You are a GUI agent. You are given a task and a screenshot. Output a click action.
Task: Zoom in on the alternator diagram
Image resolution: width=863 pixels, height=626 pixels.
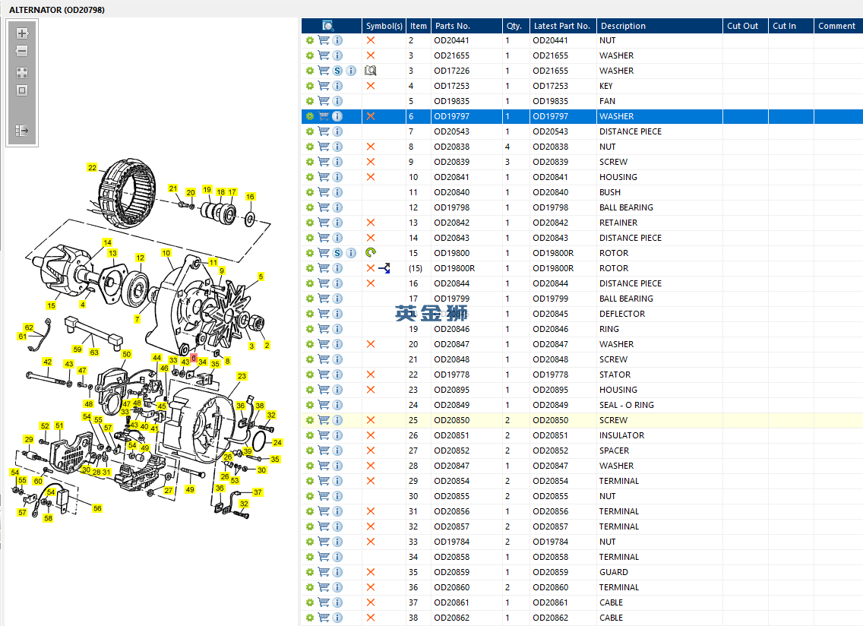(22, 33)
